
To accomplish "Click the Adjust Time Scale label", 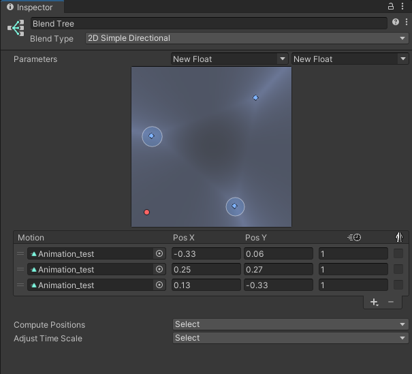I will pyautogui.click(x=48, y=339).
